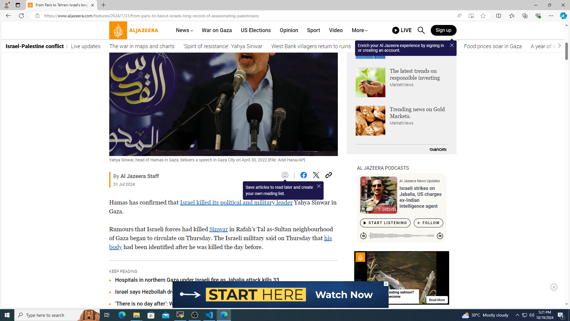570x321 pixels.
Task: Copy article link icon
Action: (328, 175)
